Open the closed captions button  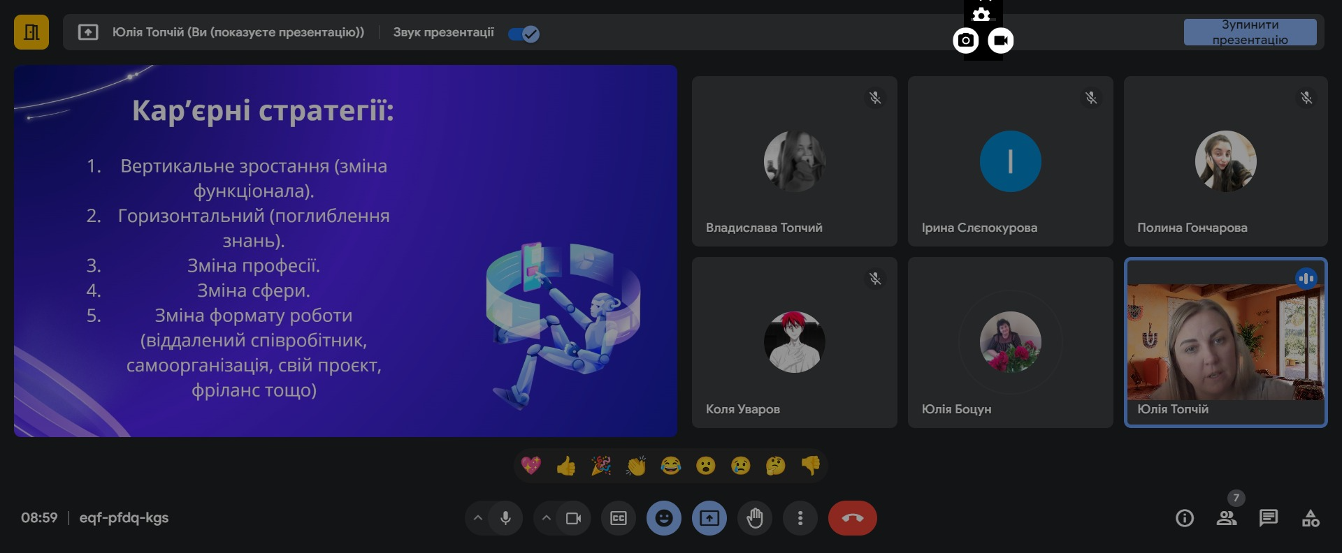pos(619,518)
